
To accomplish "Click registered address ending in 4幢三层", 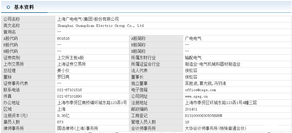I will pyautogui.click(x=221, y=103).
